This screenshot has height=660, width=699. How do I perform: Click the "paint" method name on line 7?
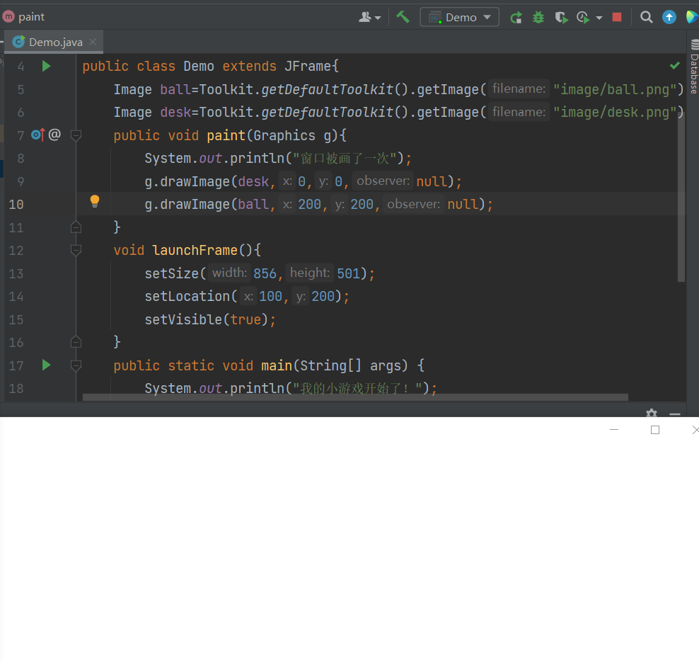point(226,135)
